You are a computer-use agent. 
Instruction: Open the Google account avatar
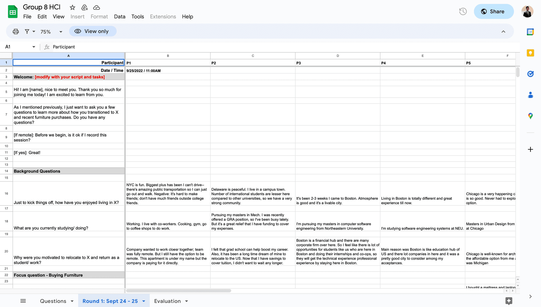pyautogui.click(x=527, y=12)
